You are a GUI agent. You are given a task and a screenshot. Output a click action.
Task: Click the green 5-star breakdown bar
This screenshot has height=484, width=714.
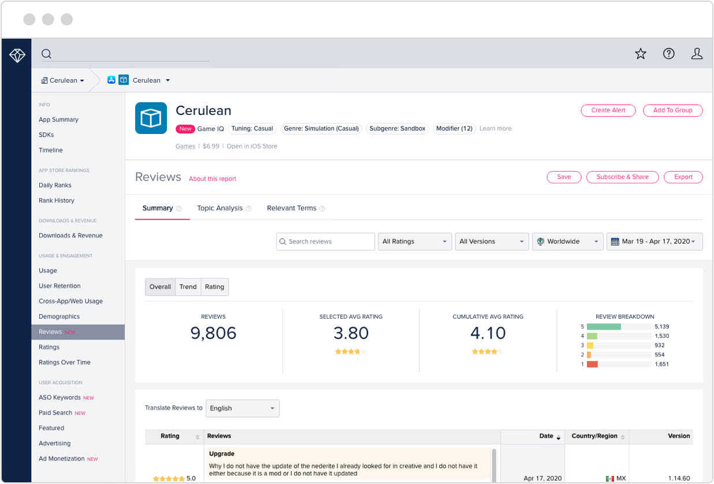pyautogui.click(x=604, y=327)
